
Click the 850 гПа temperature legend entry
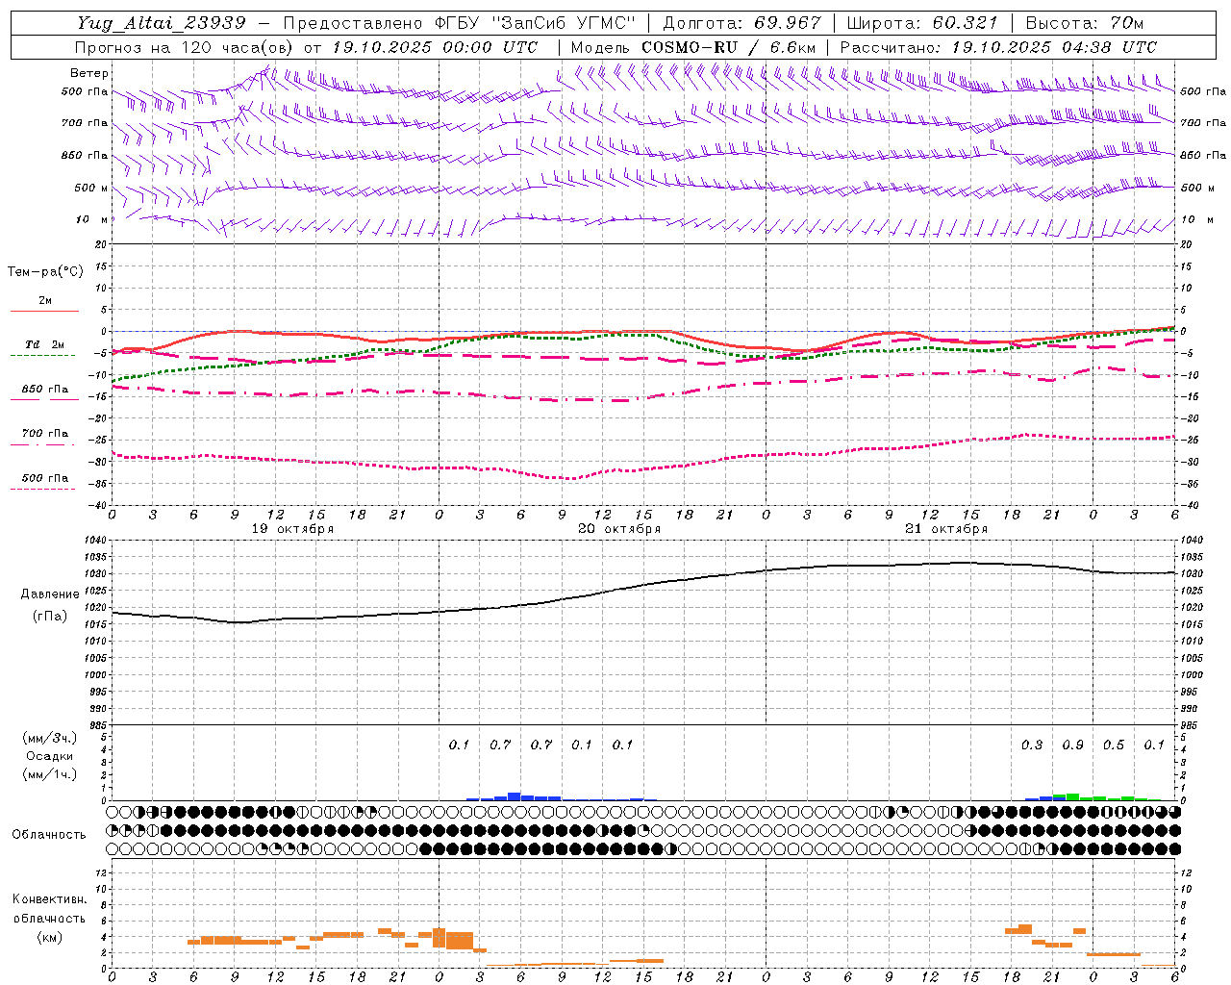point(45,390)
